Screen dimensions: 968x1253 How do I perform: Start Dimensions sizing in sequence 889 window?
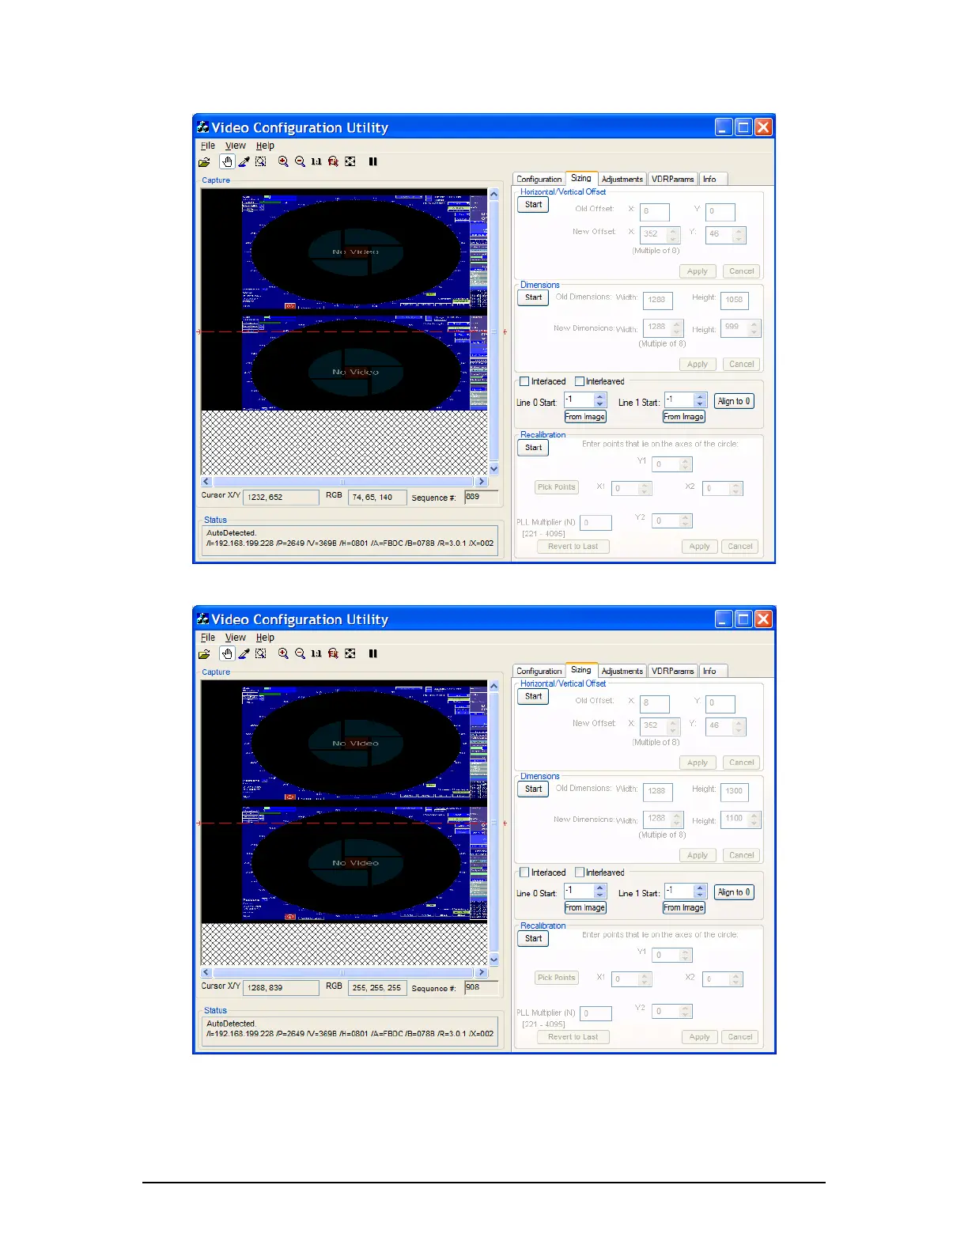tap(533, 298)
